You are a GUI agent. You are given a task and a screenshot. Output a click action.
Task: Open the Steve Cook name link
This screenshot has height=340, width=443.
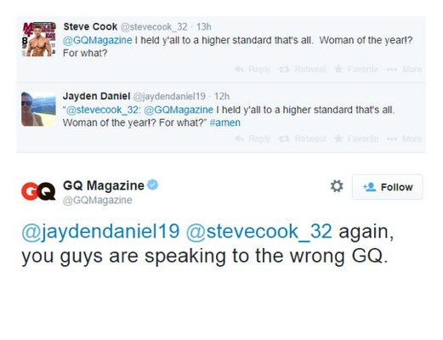90,26
